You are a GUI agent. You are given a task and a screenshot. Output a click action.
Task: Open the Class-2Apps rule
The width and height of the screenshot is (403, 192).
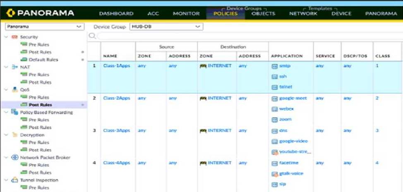tap(117, 98)
